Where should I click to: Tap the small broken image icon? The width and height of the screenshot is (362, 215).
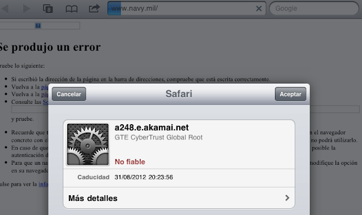tap(38, 25)
